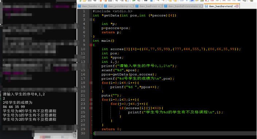Close the demo_pointArray.c tab
The height and width of the screenshot is (139, 257).
pyautogui.click(x=132, y=6)
